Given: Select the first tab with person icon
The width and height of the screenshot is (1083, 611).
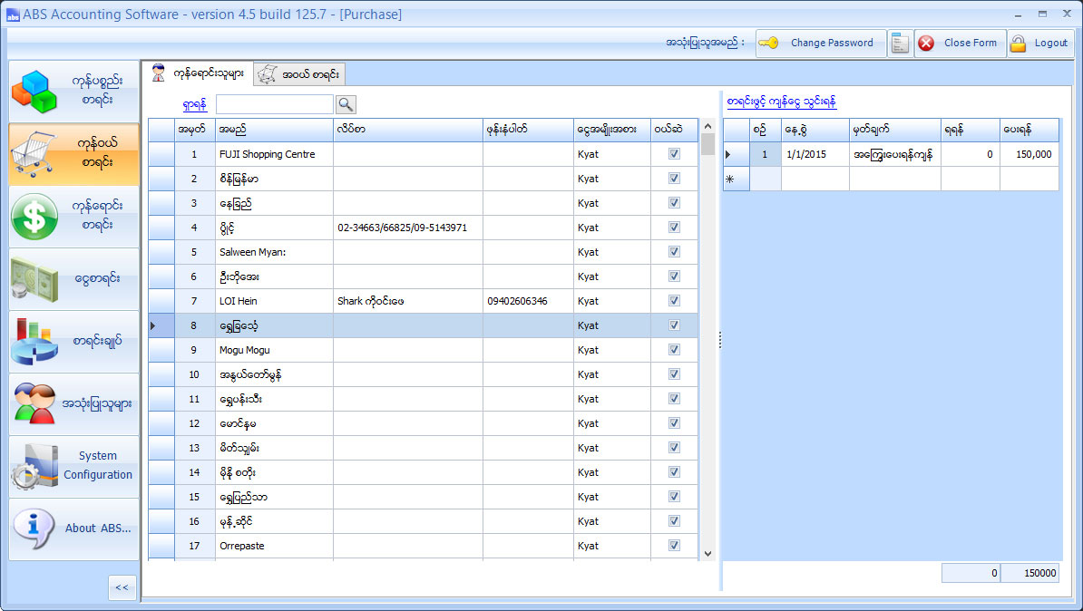Looking at the screenshot, I should tap(198, 74).
